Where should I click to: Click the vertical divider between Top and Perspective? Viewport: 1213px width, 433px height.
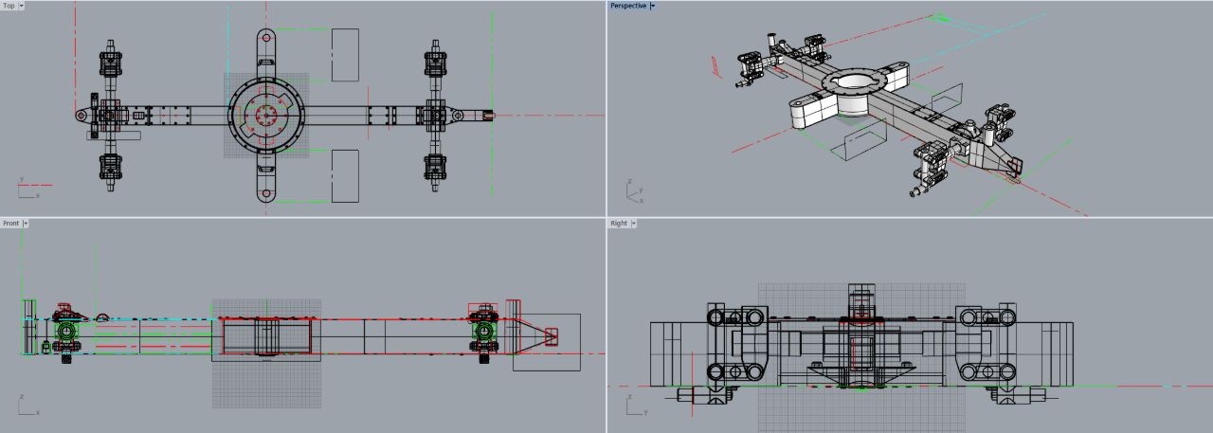click(606, 109)
